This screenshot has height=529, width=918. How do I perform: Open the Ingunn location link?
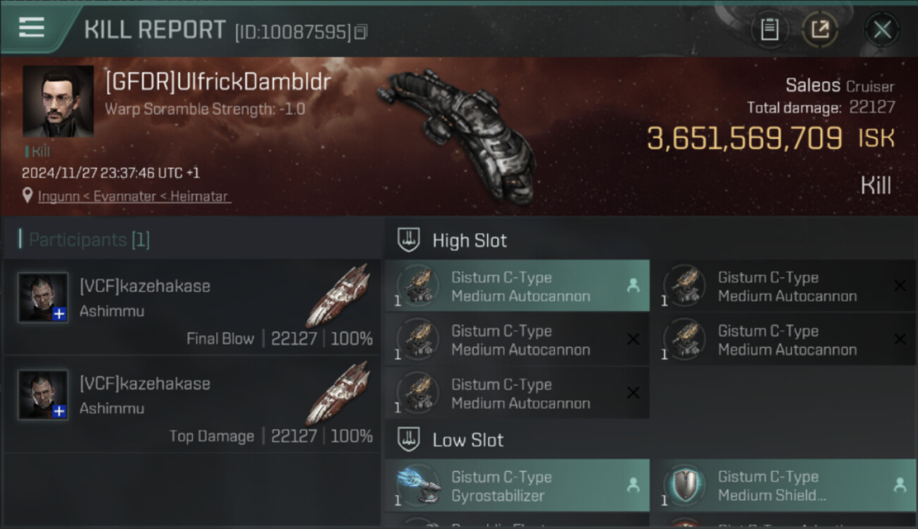click(134, 196)
